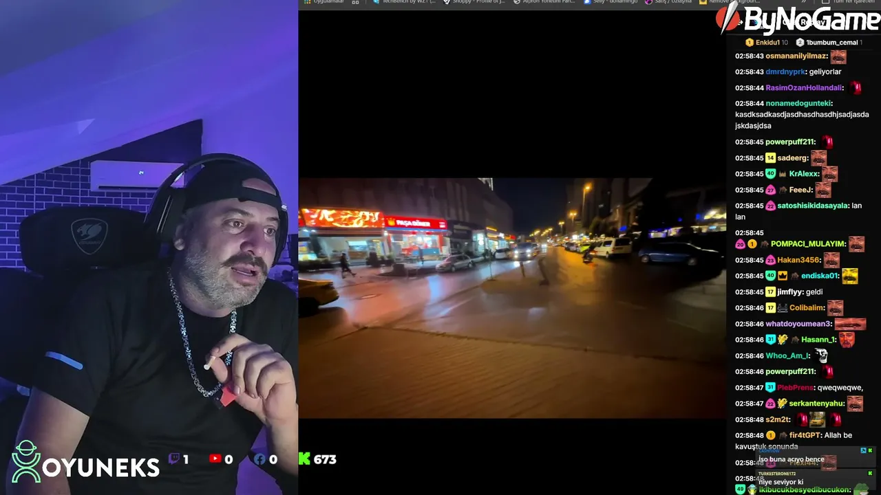The width and height of the screenshot is (881, 495).
Task: Click whatdoyoumean3 username in chat
Action: (x=798, y=324)
